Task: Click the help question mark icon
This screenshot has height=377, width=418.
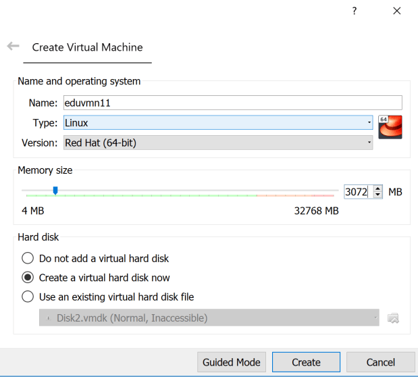Action: [355, 11]
